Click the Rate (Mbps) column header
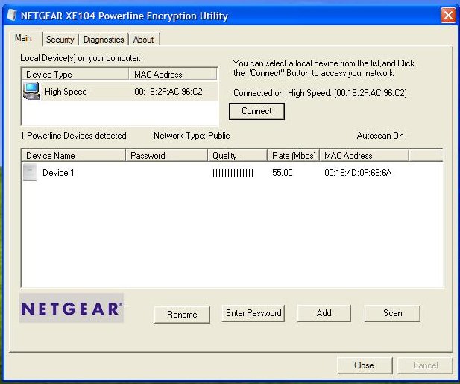 tap(293, 156)
